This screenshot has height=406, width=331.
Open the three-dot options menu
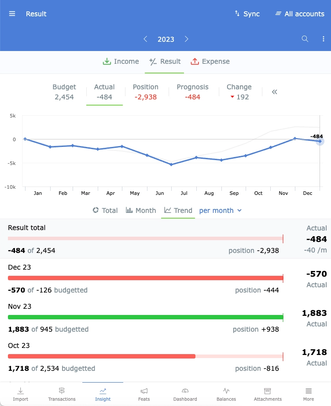[324, 39]
